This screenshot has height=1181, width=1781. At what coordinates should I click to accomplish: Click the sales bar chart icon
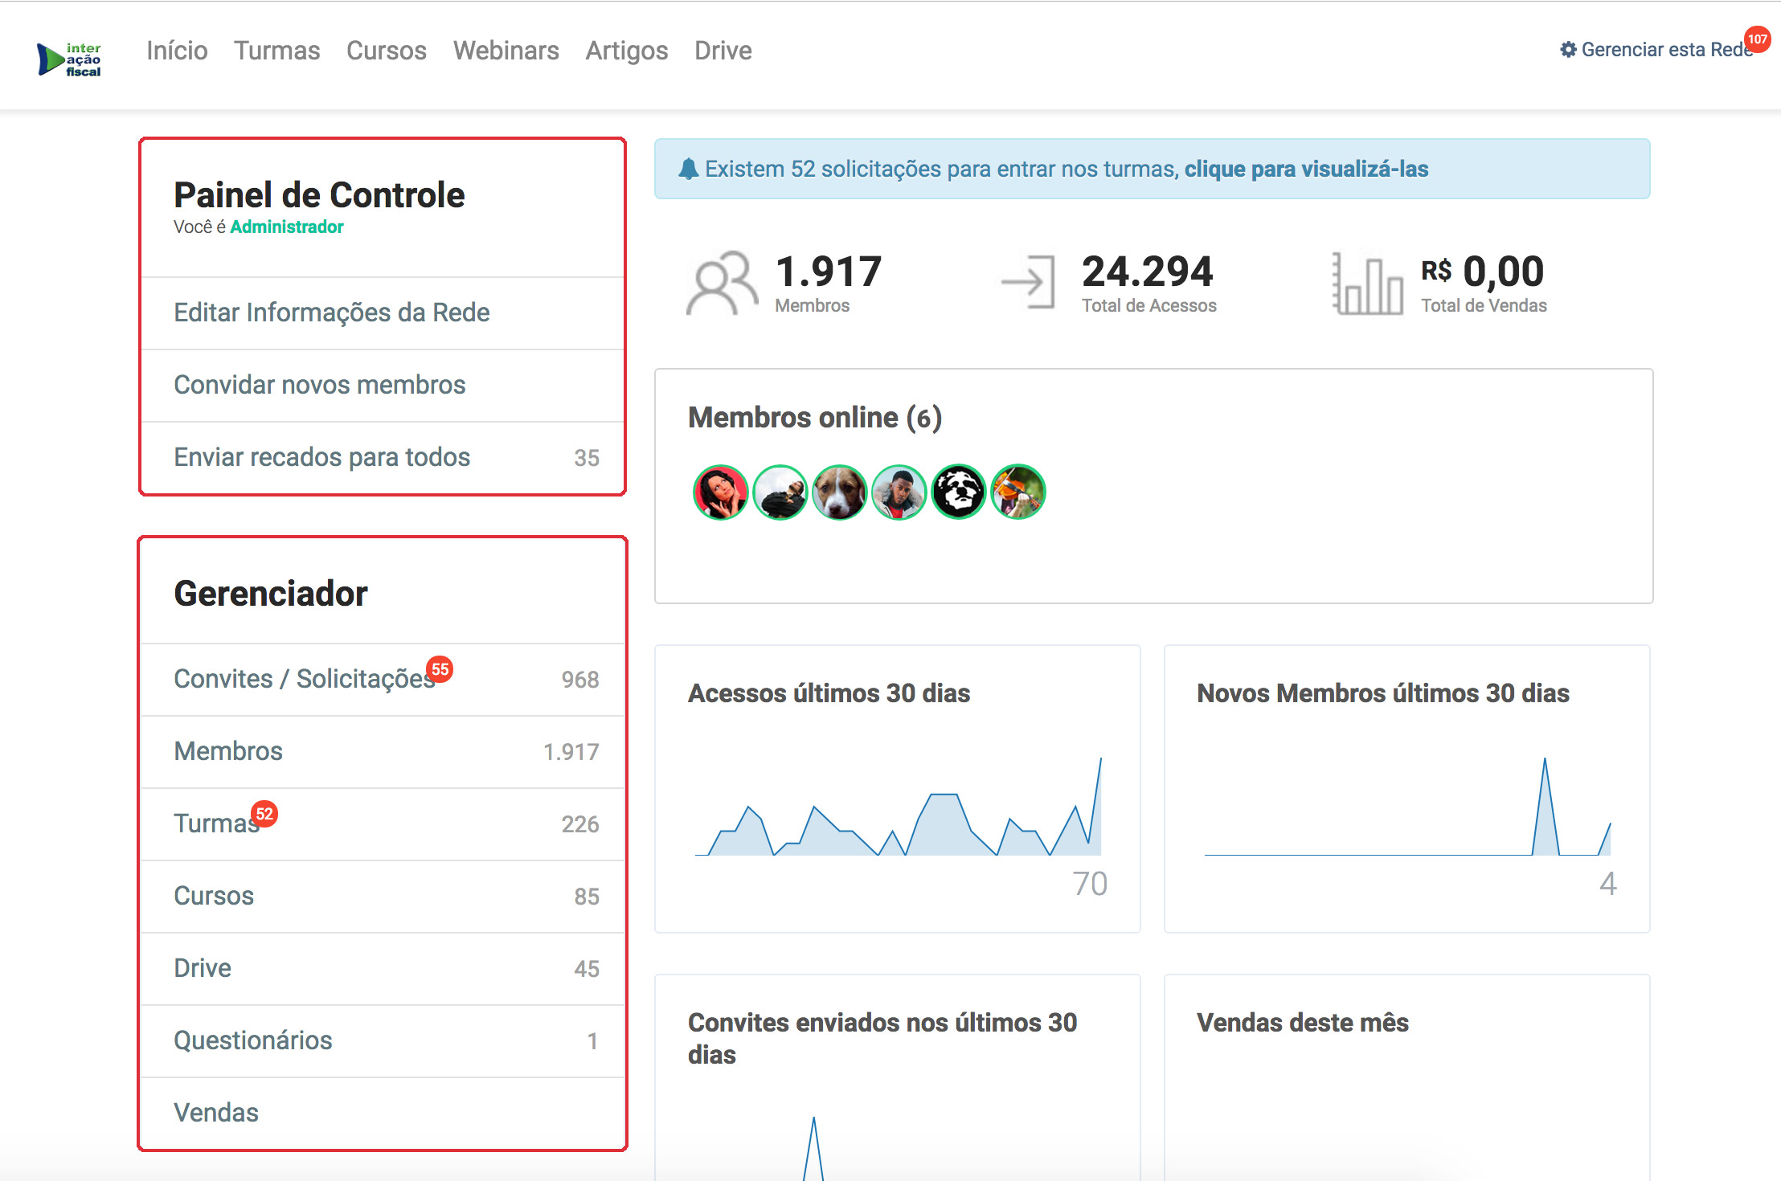tap(1367, 284)
